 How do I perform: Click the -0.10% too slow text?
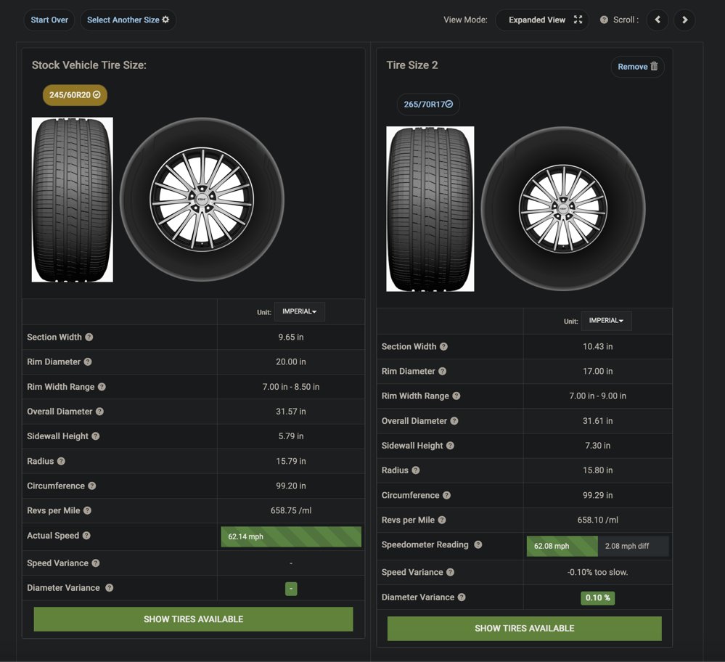[x=598, y=572]
